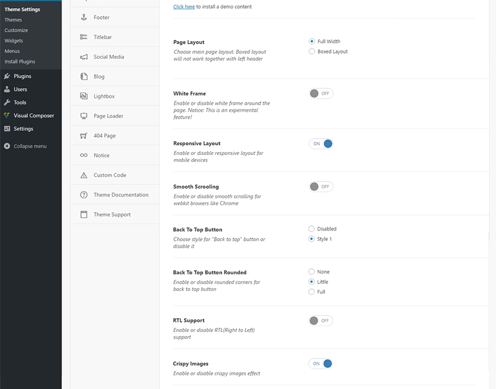Click the Plugins icon in admin sidebar

7,76
